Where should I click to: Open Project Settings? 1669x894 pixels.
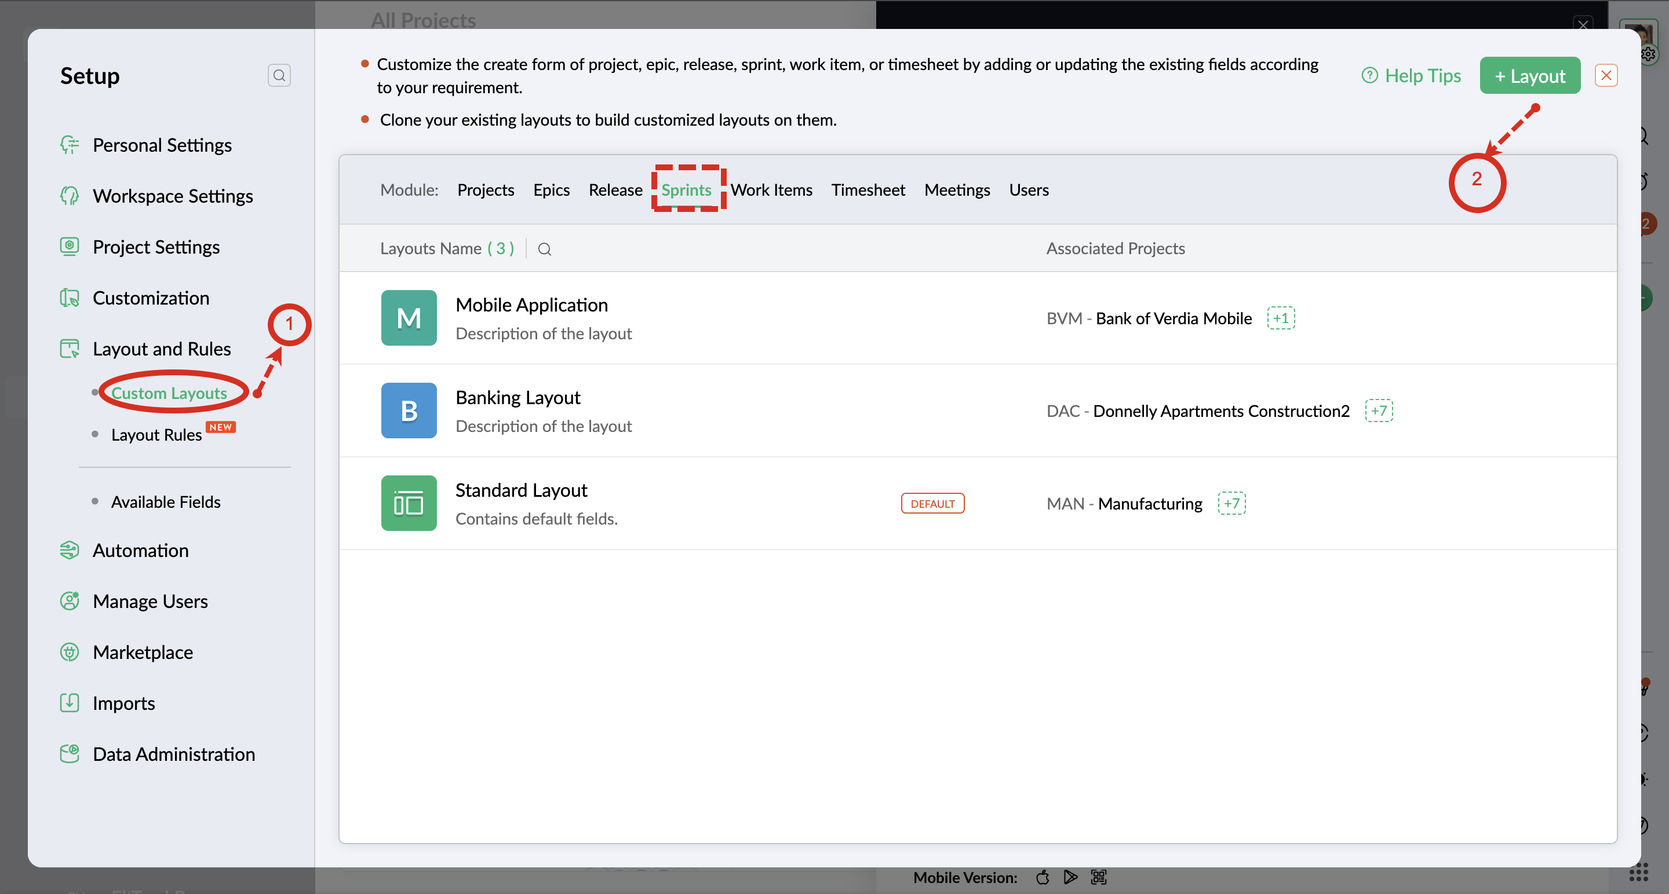(156, 247)
